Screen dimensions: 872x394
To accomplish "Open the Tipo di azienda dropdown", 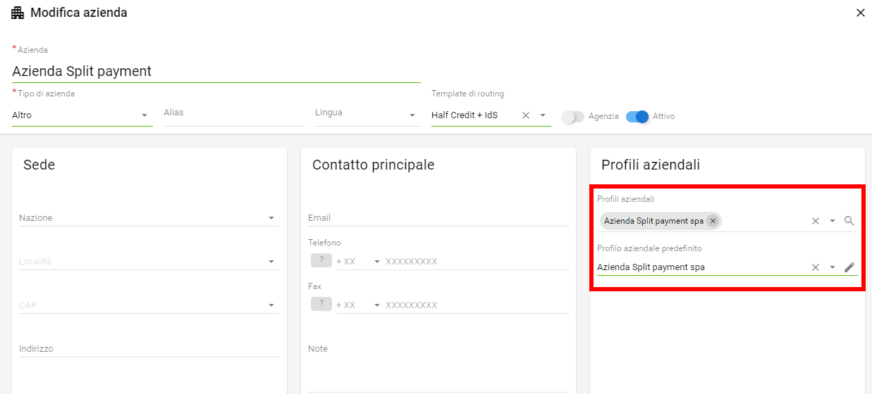I will point(82,115).
